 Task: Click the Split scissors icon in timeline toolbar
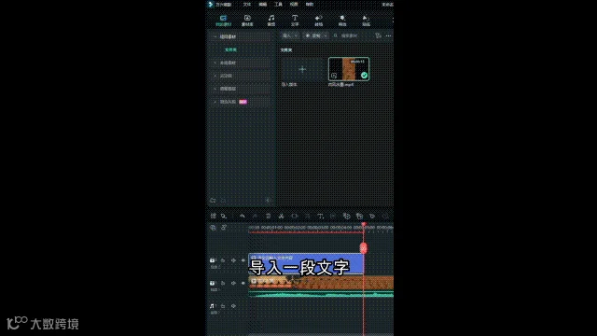pyautogui.click(x=281, y=216)
